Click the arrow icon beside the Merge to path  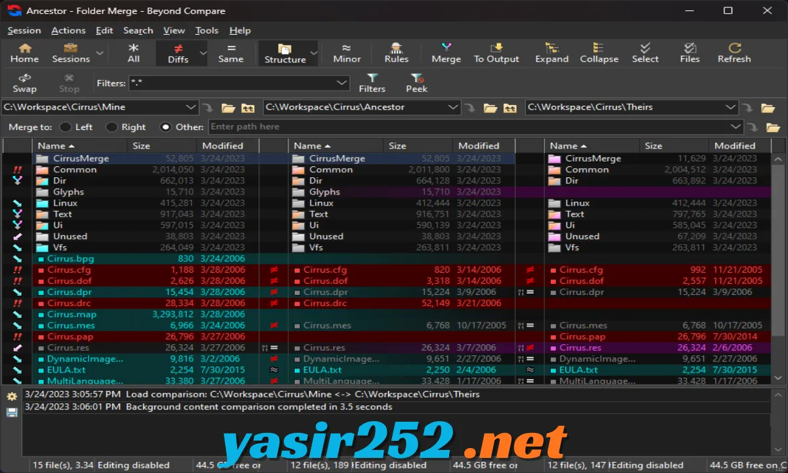(753, 127)
